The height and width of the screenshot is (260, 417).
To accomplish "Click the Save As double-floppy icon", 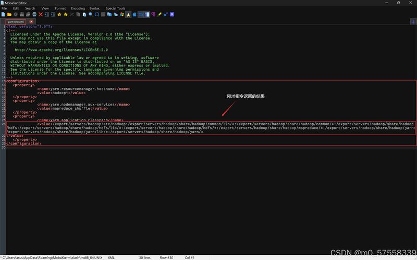I will click(x=28, y=15).
